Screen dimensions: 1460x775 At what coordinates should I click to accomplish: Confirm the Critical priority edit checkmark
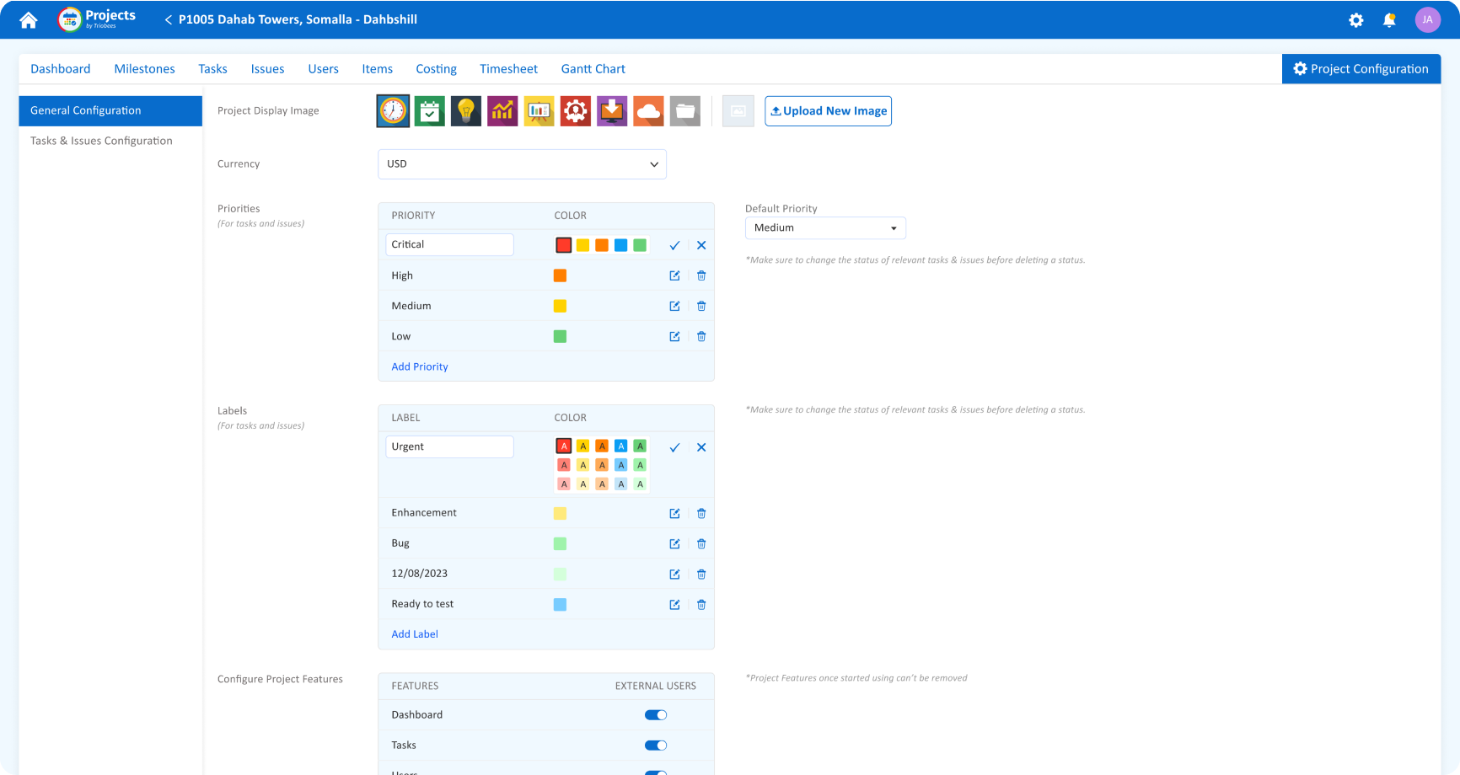pos(674,245)
